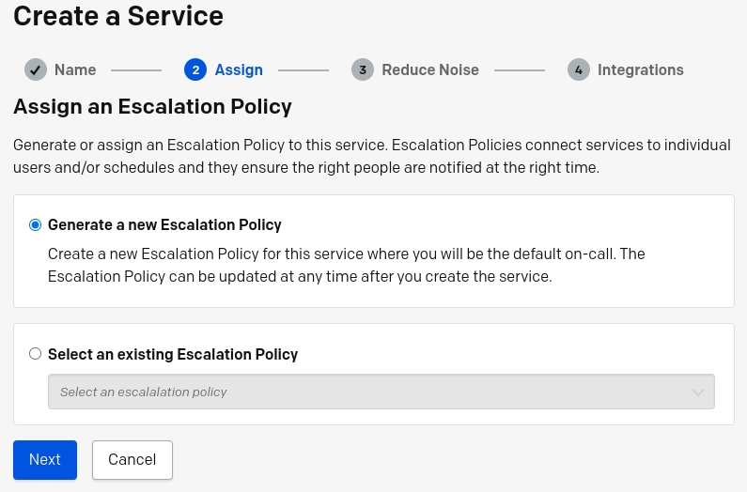Viewport: 747px width, 492px height.
Task: Click the 'Generate a new Escalation Policy' label text
Action: 164,224
